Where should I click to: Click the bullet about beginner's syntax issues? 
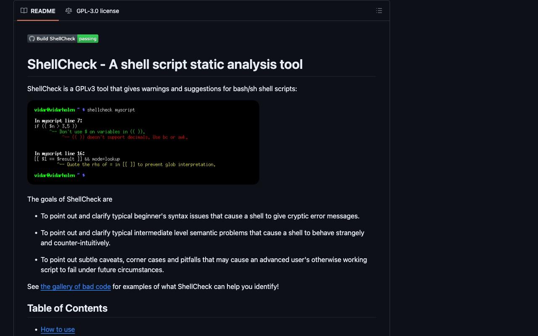click(200, 216)
